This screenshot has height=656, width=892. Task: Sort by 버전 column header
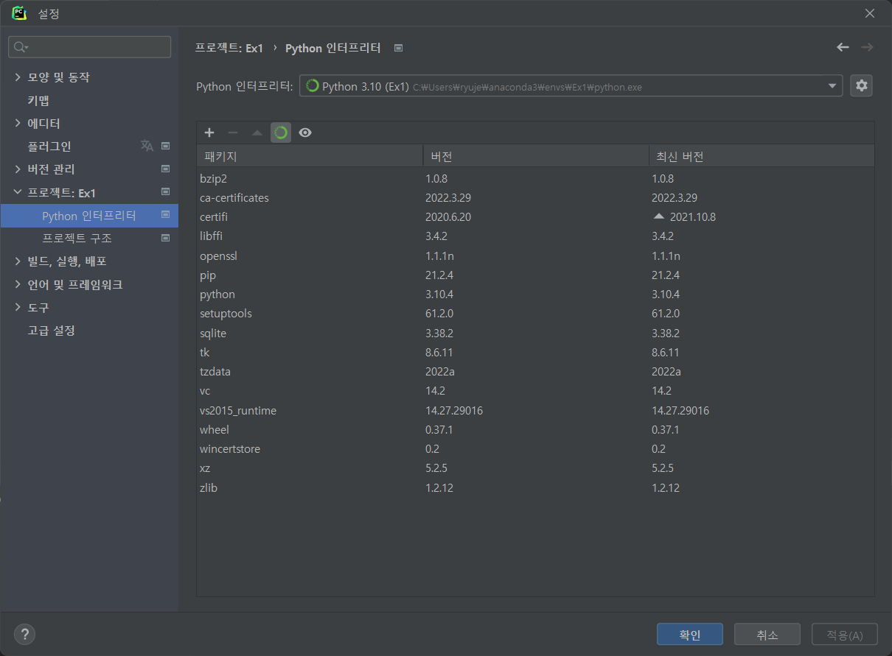point(535,156)
